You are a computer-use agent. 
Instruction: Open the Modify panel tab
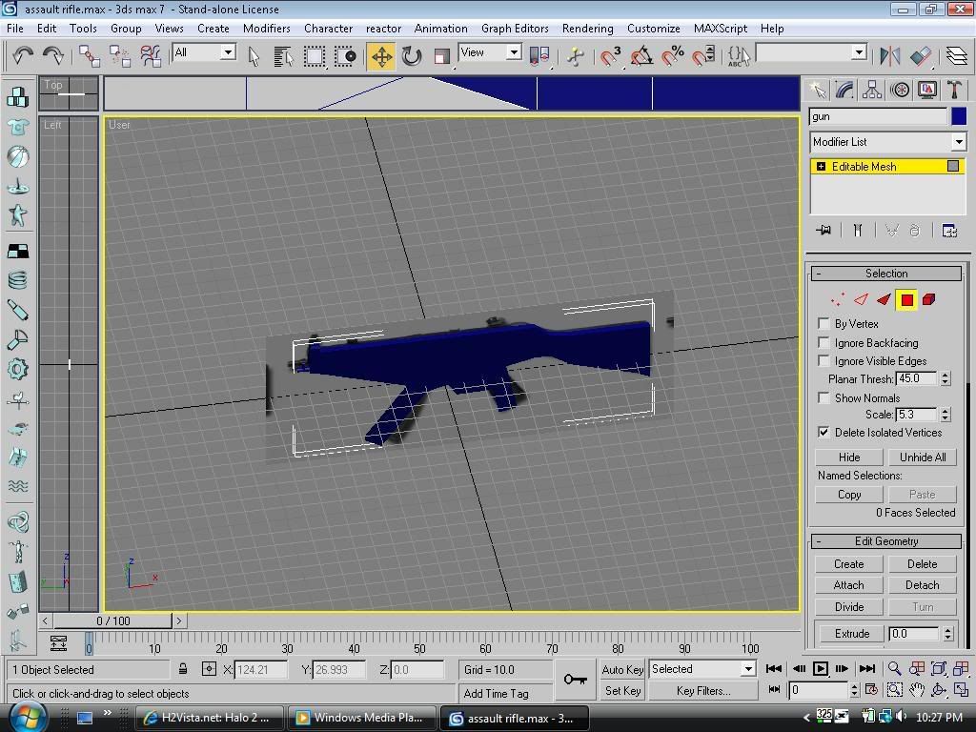(x=844, y=90)
